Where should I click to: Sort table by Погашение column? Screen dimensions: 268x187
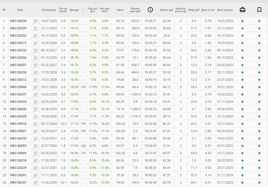(x=49, y=10)
